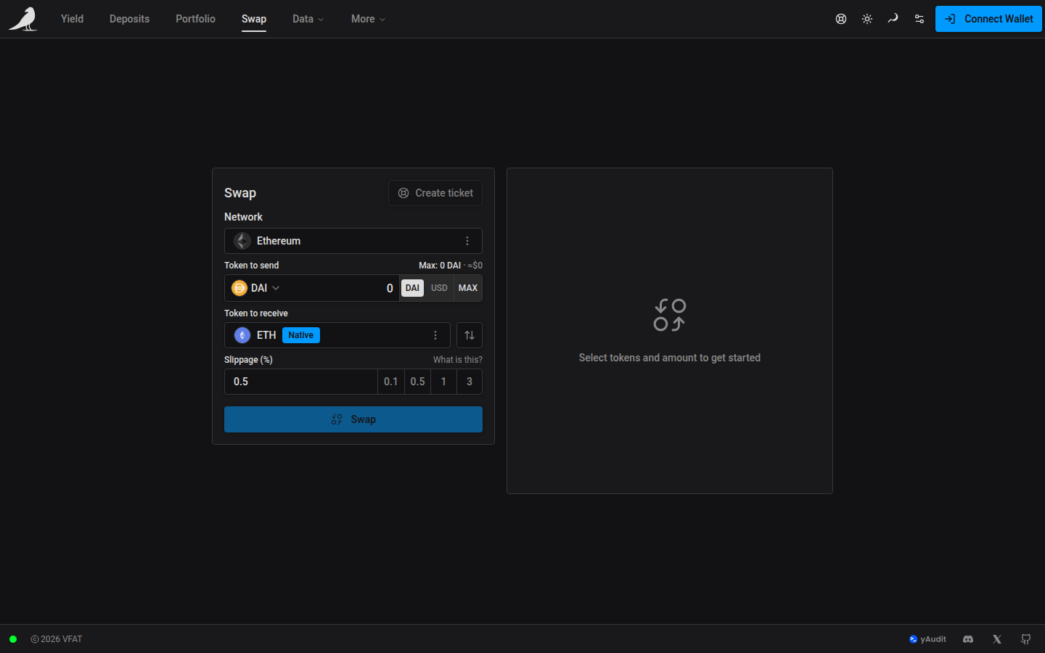
Task: Open the DAI token-to-send dropdown
Action: [x=255, y=288]
